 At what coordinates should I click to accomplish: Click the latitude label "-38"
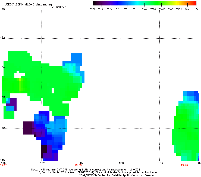pyautogui.click(x=2, y=128)
